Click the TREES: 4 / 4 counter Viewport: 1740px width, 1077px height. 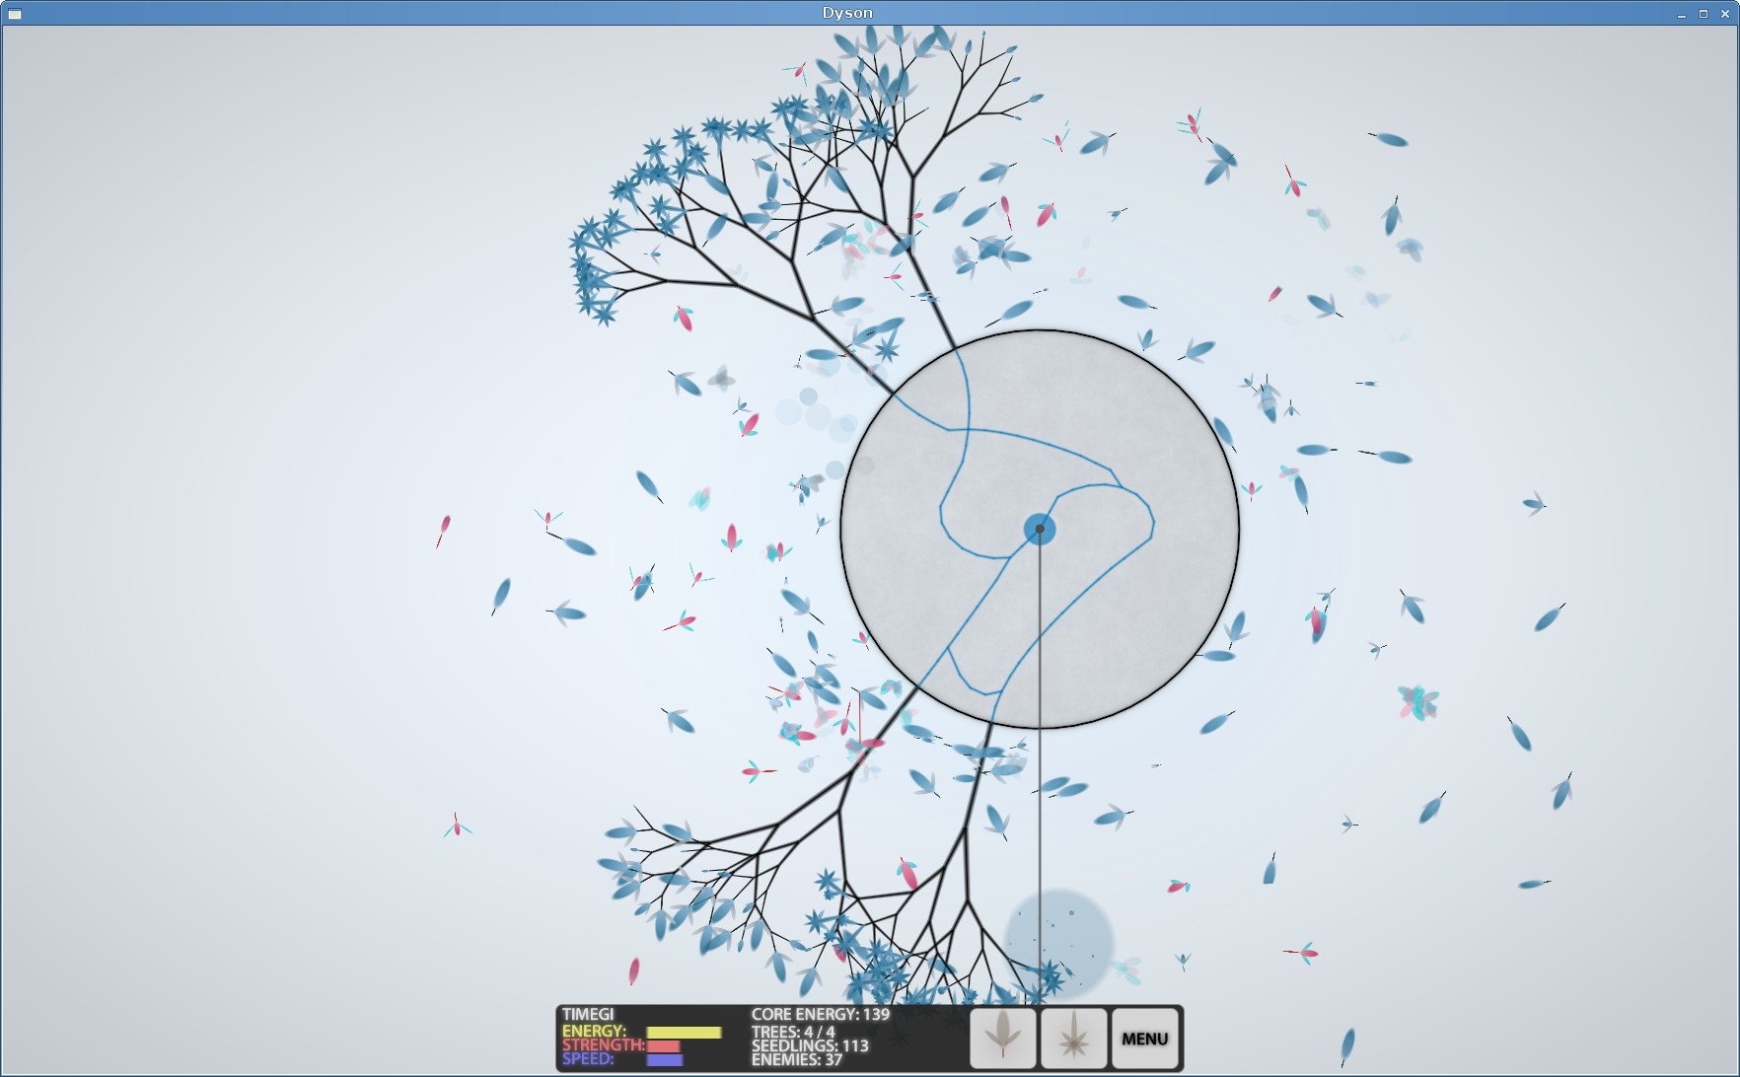pyautogui.click(x=793, y=1032)
